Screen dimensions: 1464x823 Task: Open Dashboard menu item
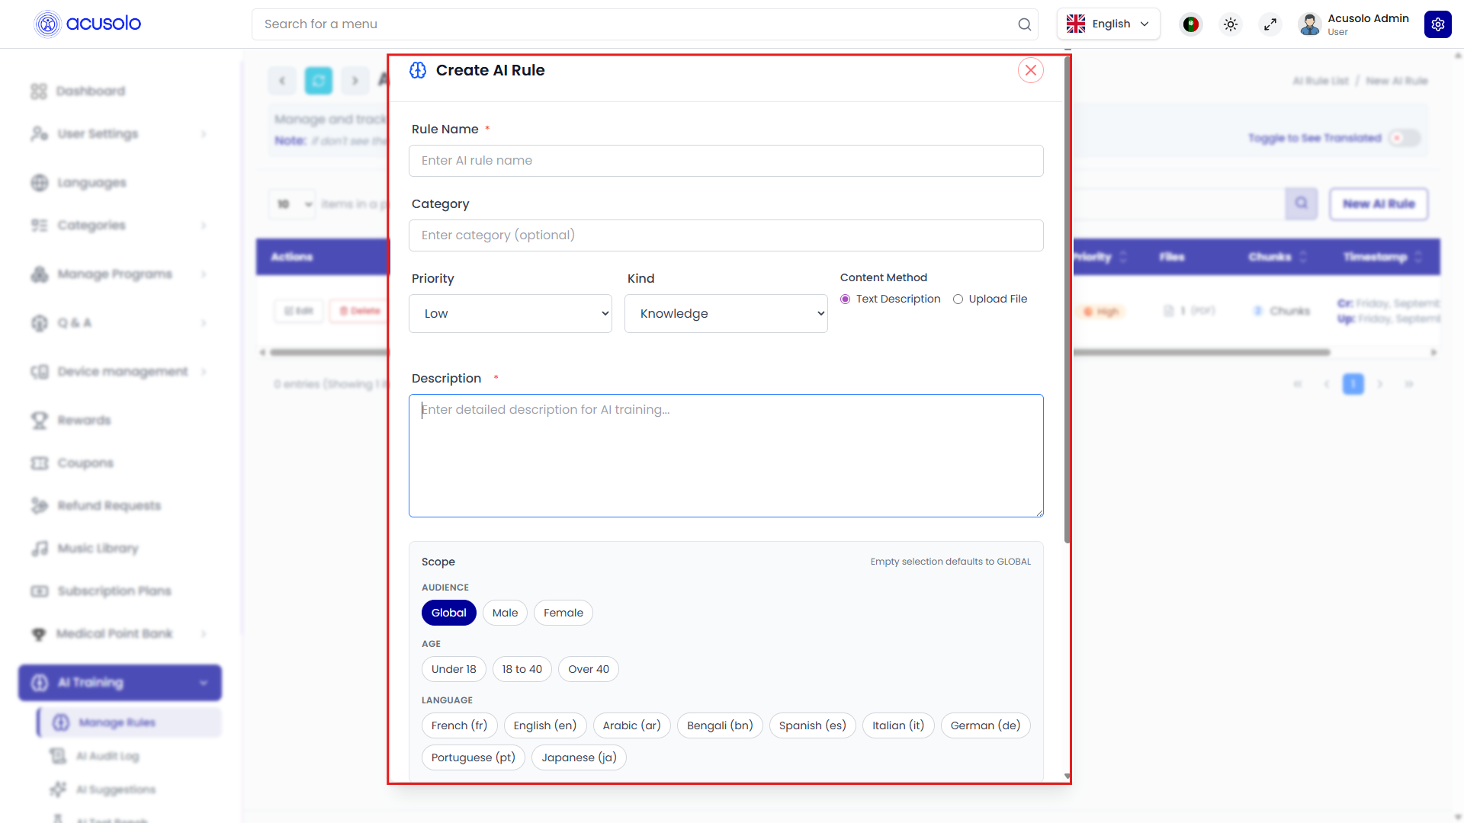[x=91, y=91]
